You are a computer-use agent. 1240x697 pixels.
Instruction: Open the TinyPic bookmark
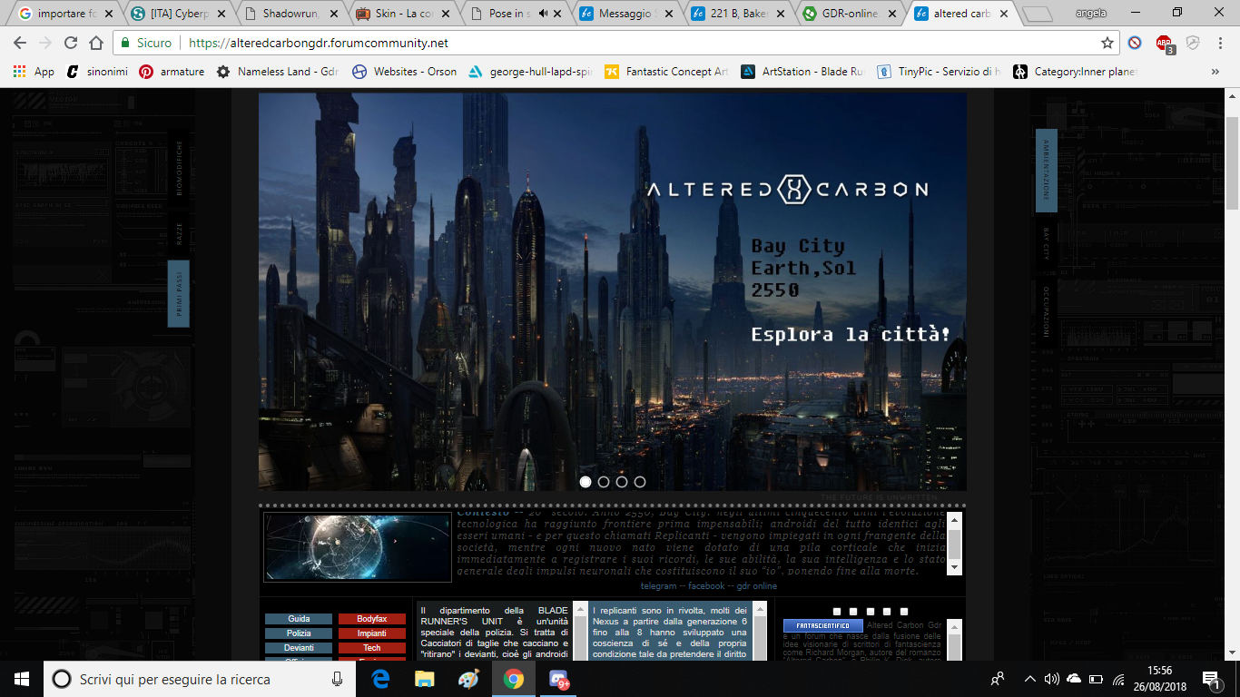[940, 72]
